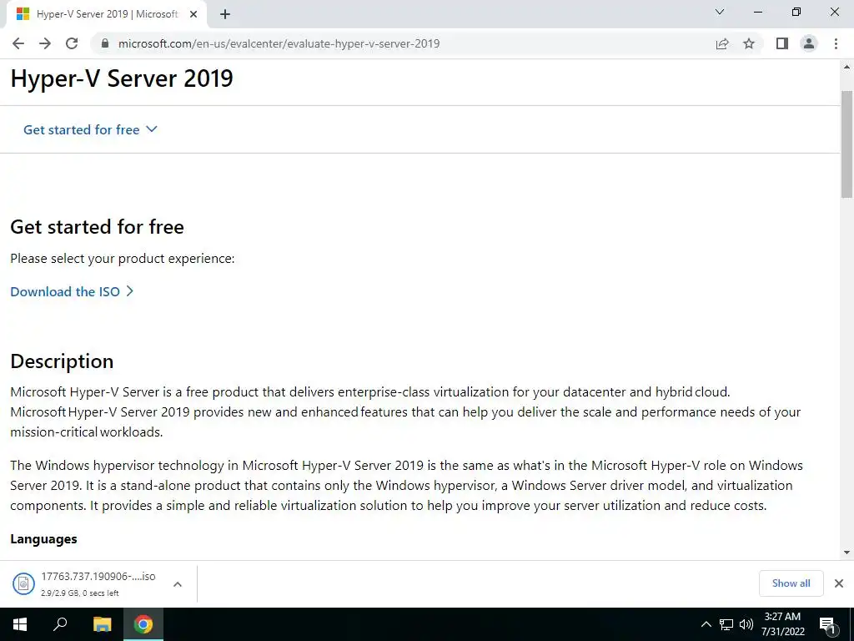Click Show all downloads

coord(791,583)
